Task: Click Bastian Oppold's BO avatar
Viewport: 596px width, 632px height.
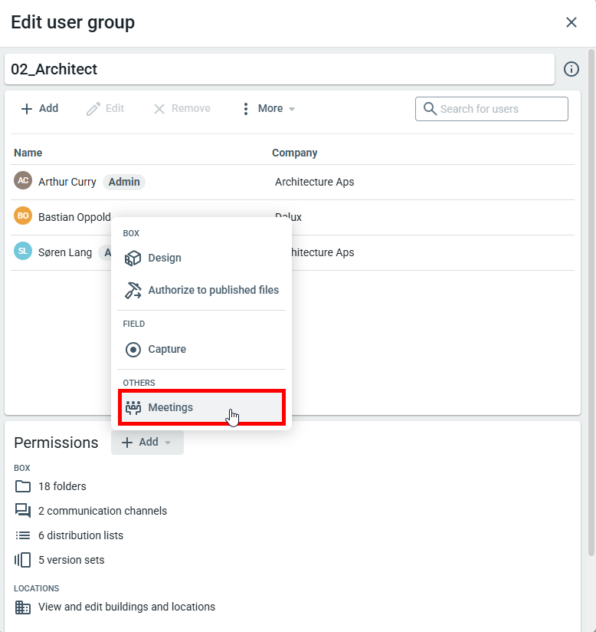Action: [23, 216]
